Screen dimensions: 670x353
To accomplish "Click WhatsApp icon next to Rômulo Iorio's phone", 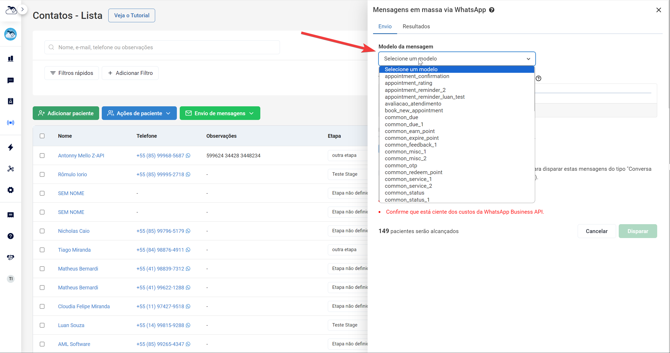I will point(188,174).
